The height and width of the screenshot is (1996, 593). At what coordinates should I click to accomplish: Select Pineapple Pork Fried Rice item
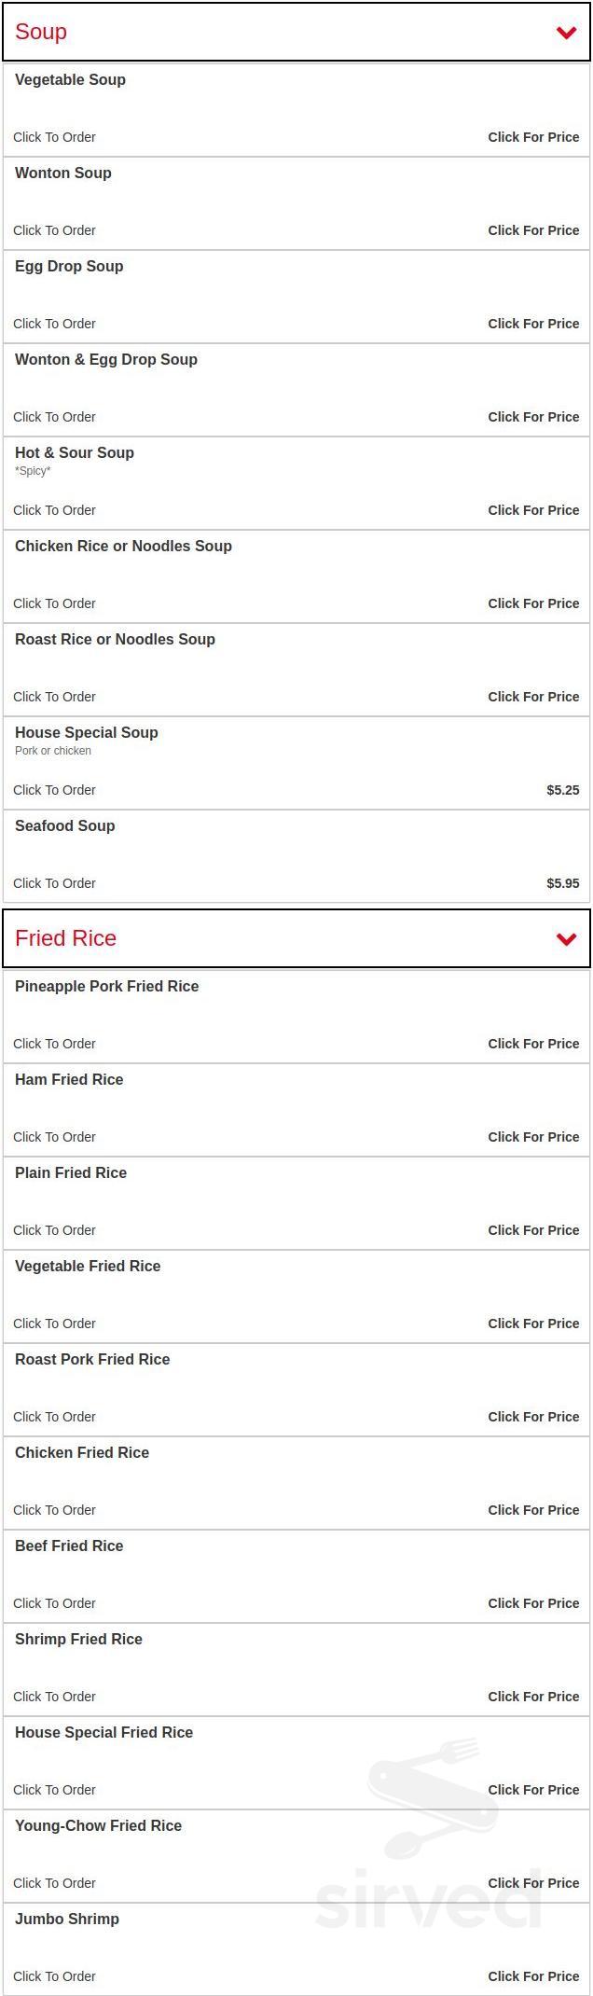coord(107,987)
